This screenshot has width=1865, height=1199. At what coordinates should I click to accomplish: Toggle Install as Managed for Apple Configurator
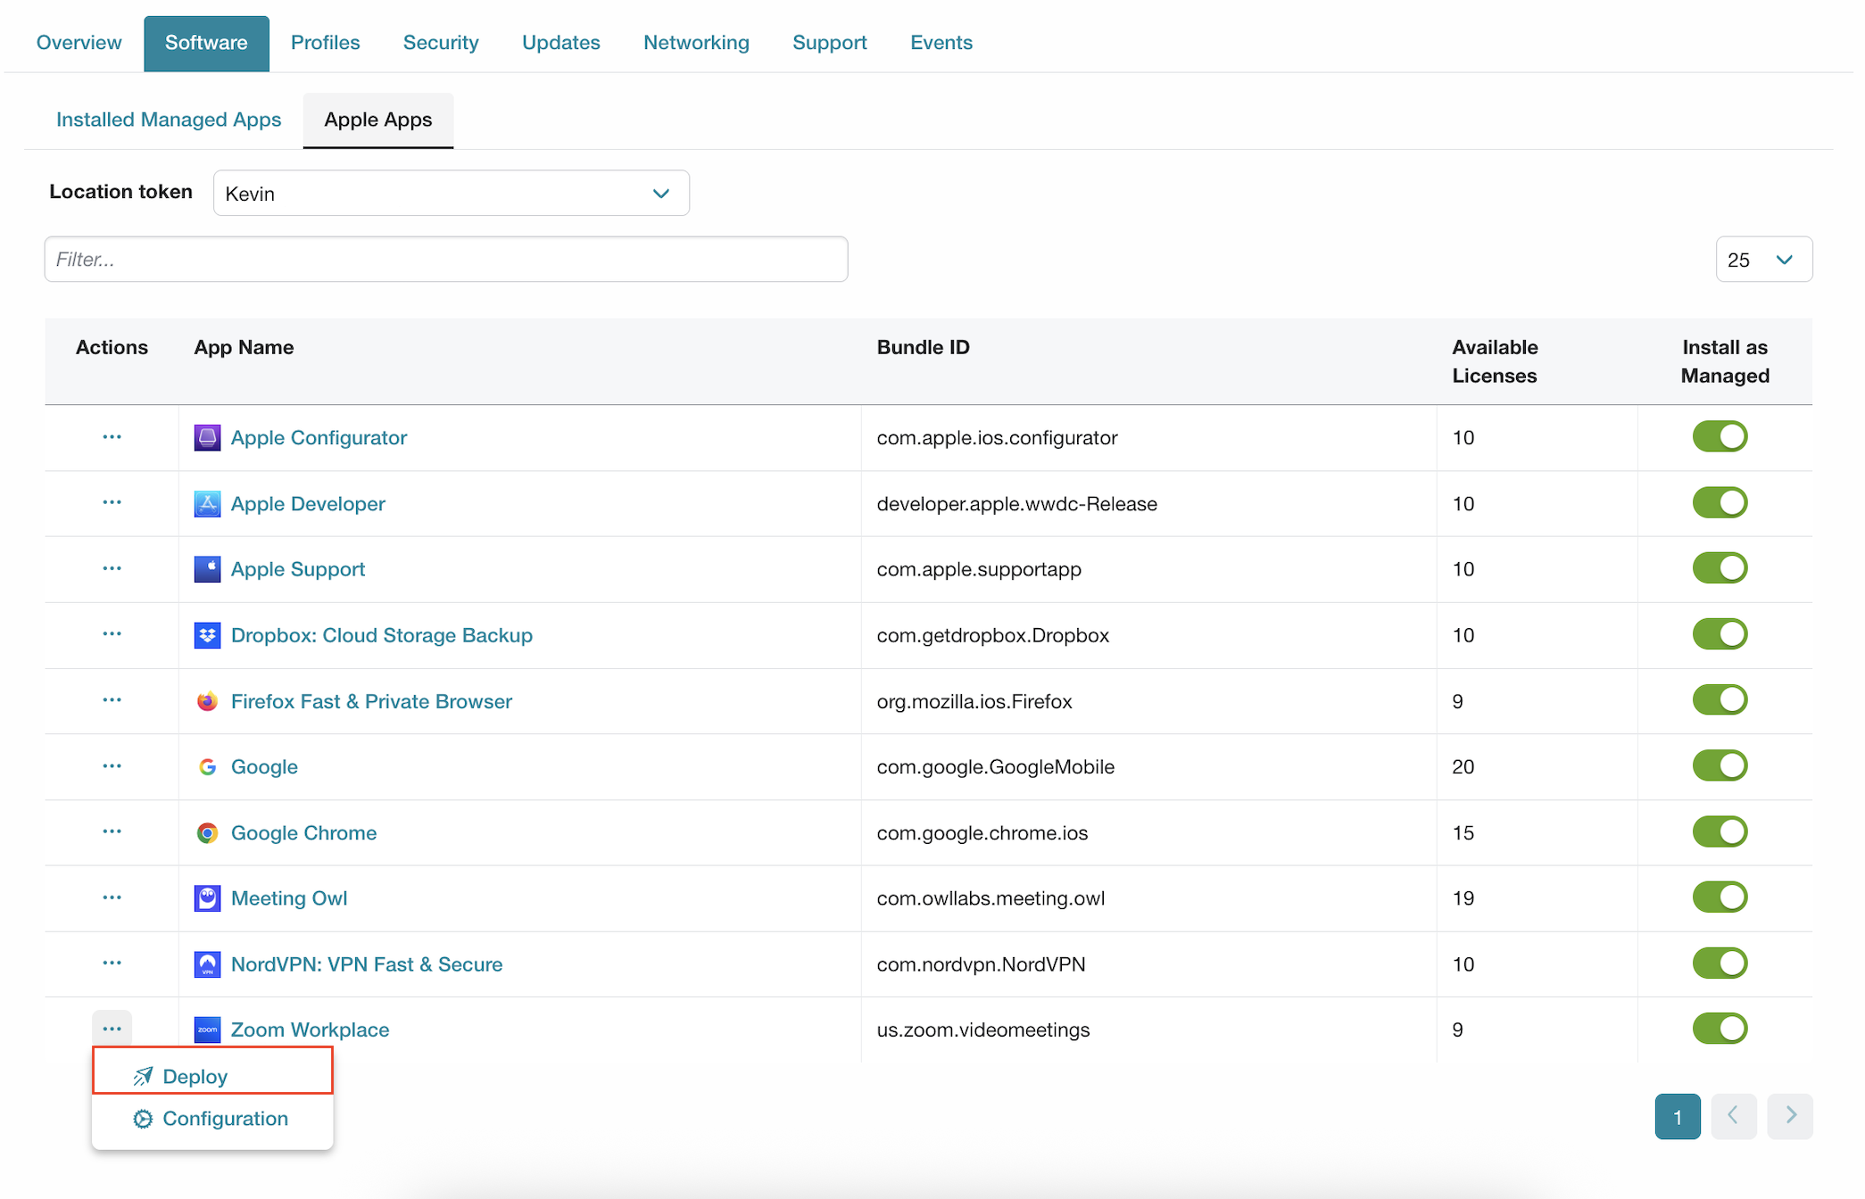point(1720,437)
